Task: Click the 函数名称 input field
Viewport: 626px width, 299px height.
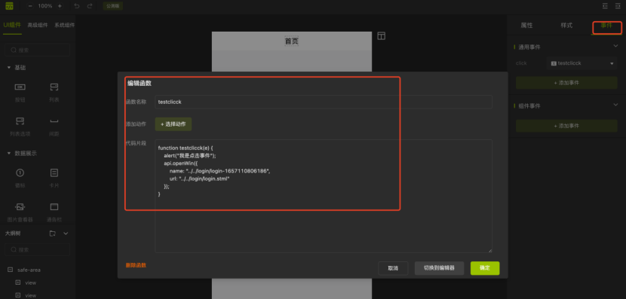Action: (x=324, y=102)
